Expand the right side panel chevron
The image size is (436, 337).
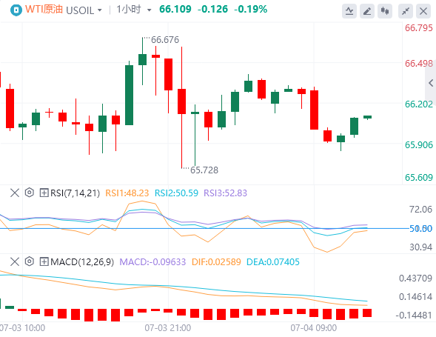tap(431, 83)
